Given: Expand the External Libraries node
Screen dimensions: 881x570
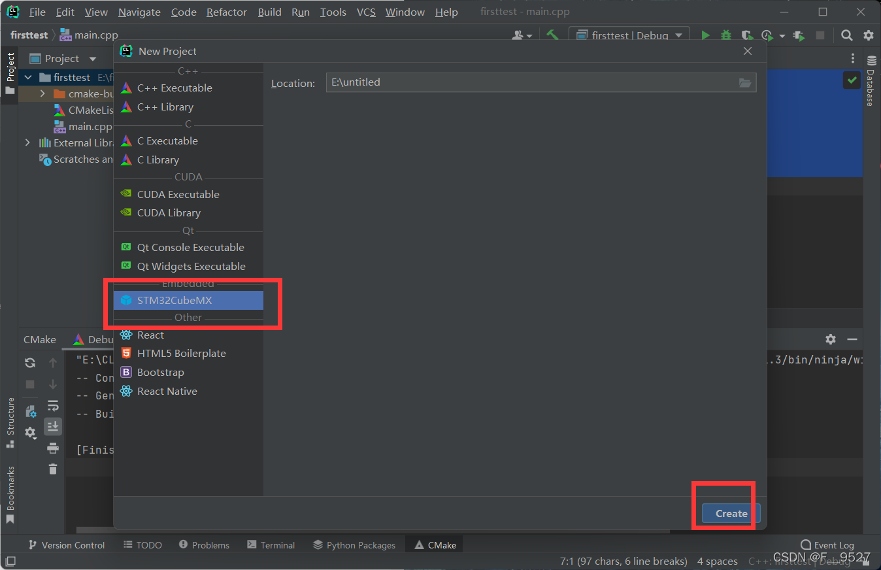Looking at the screenshot, I should pyautogui.click(x=27, y=142).
